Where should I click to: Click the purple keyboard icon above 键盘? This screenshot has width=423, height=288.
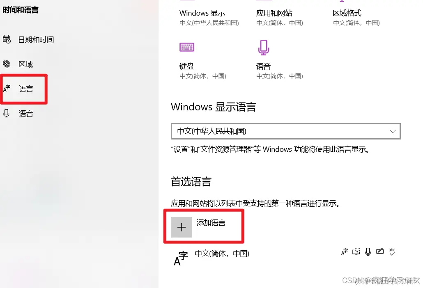click(187, 47)
